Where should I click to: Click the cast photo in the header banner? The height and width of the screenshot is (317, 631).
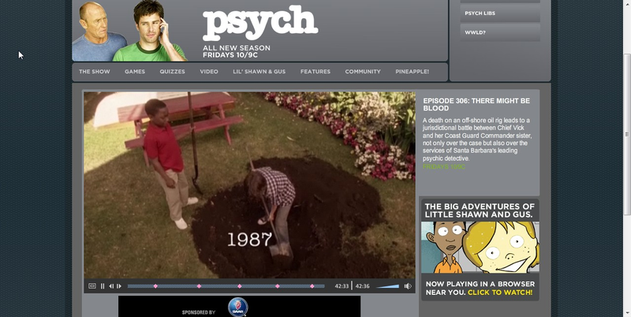(129, 31)
